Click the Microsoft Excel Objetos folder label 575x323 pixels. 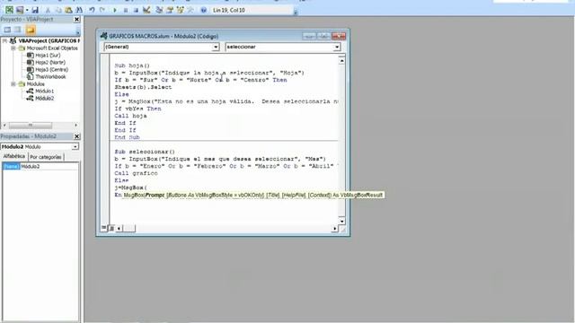tap(52, 48)
